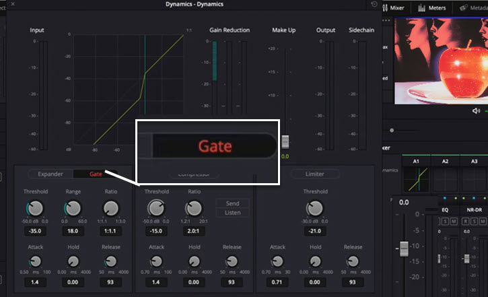Click the Gate Hold knob
Image resolution: width=488 pixels, height=297 pixels.
(73, 261)
